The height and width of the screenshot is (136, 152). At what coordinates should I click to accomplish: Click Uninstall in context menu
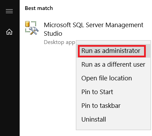(x=113, y=120)
